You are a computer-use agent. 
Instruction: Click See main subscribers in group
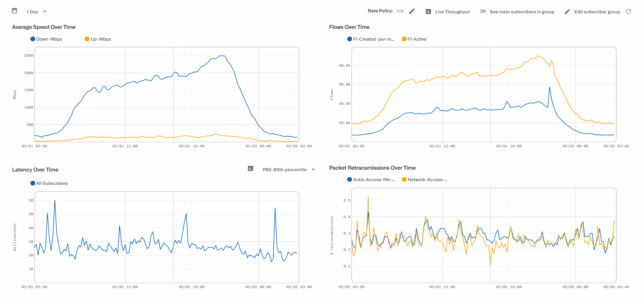click(x=522, y=12)
